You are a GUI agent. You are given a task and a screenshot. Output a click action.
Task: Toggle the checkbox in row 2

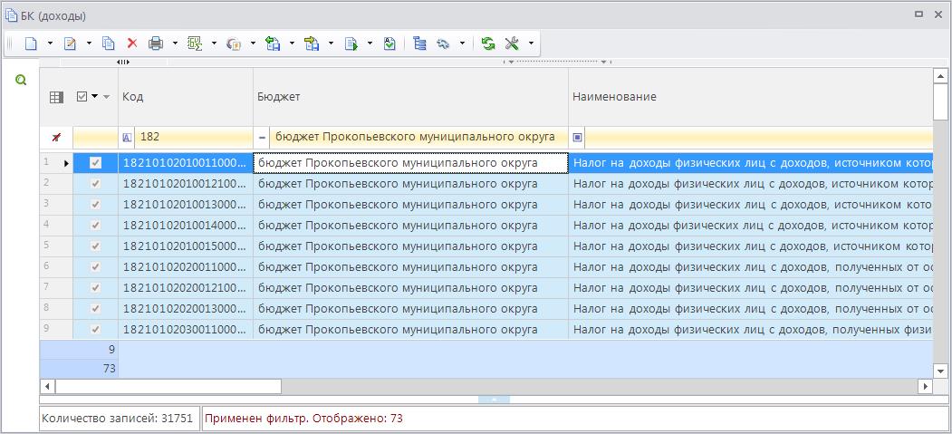[x=95, y=183]
